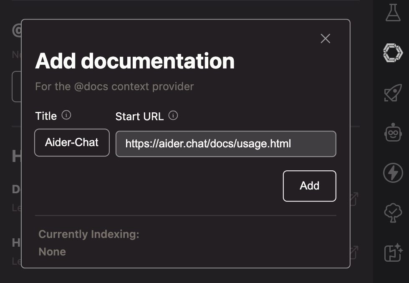
Task: Click the Start URL info icon
Action: click(x=173, y=115)
